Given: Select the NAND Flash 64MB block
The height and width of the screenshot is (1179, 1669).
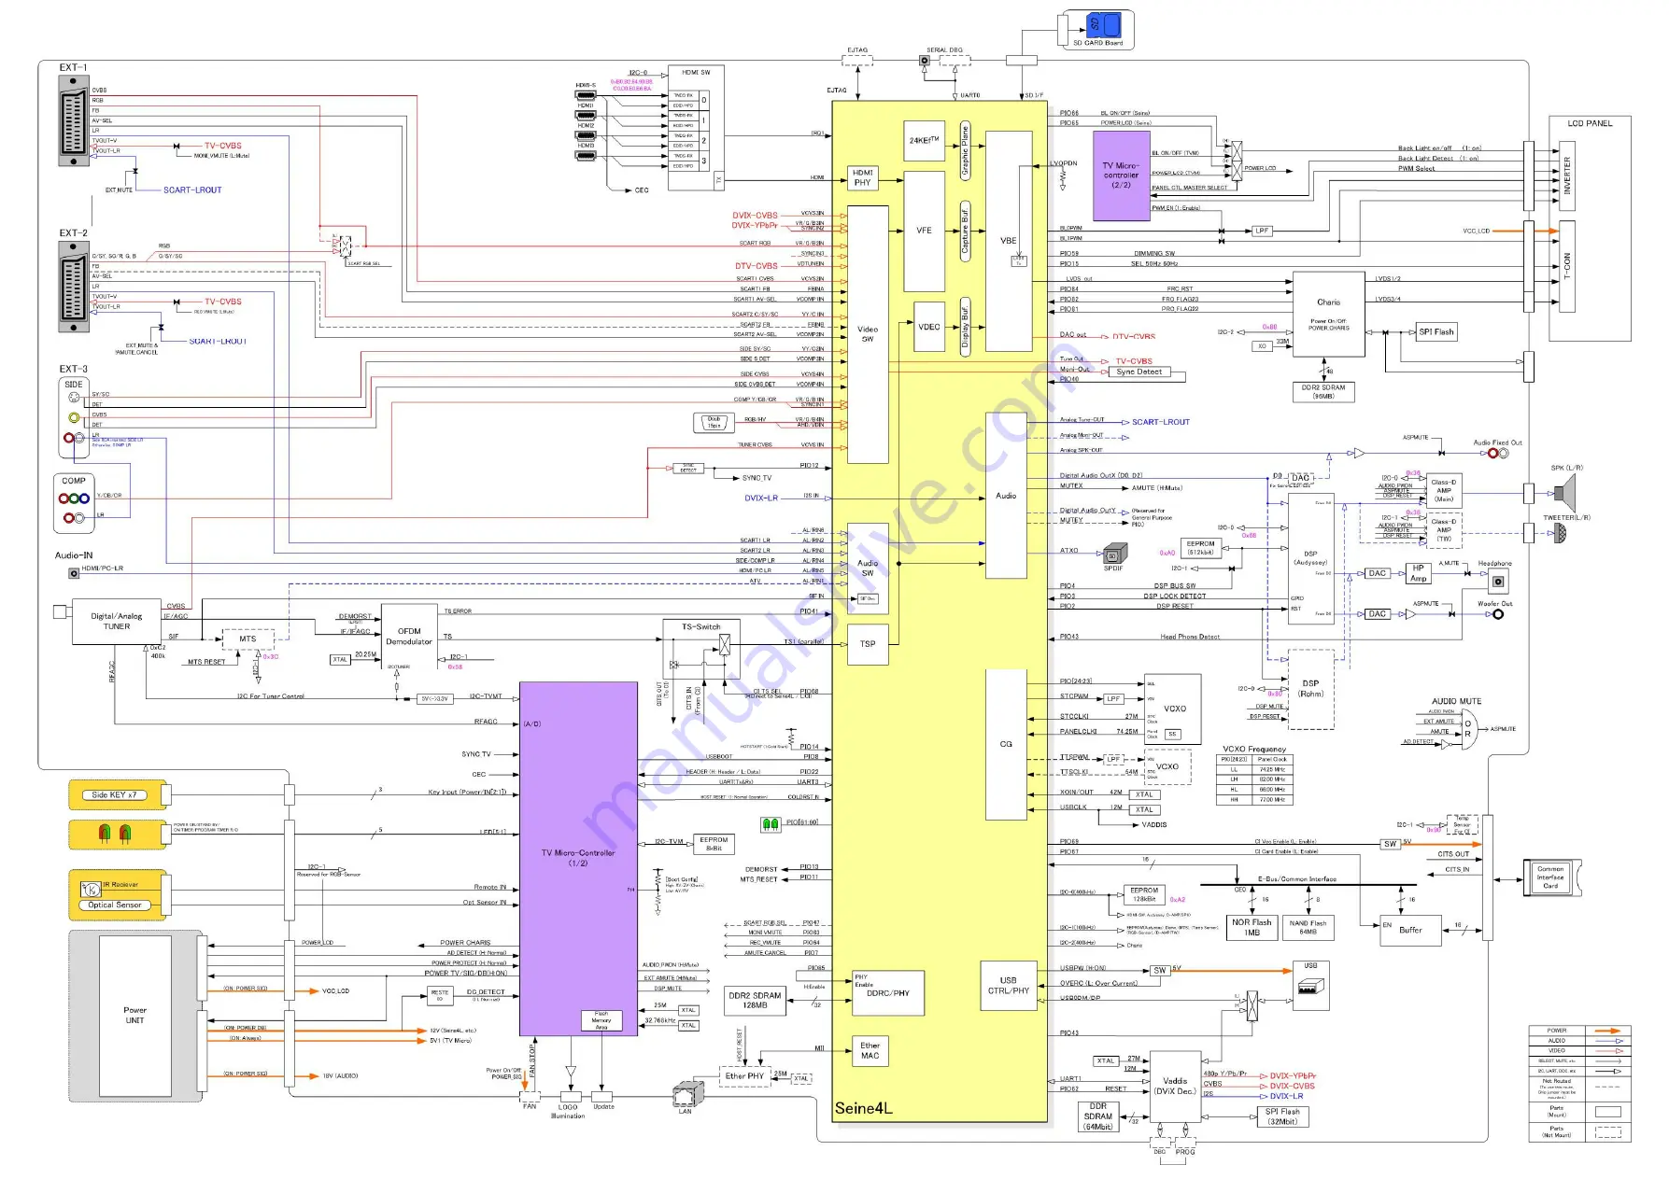Looking at the screenshot, I should tap(1308, 927).
